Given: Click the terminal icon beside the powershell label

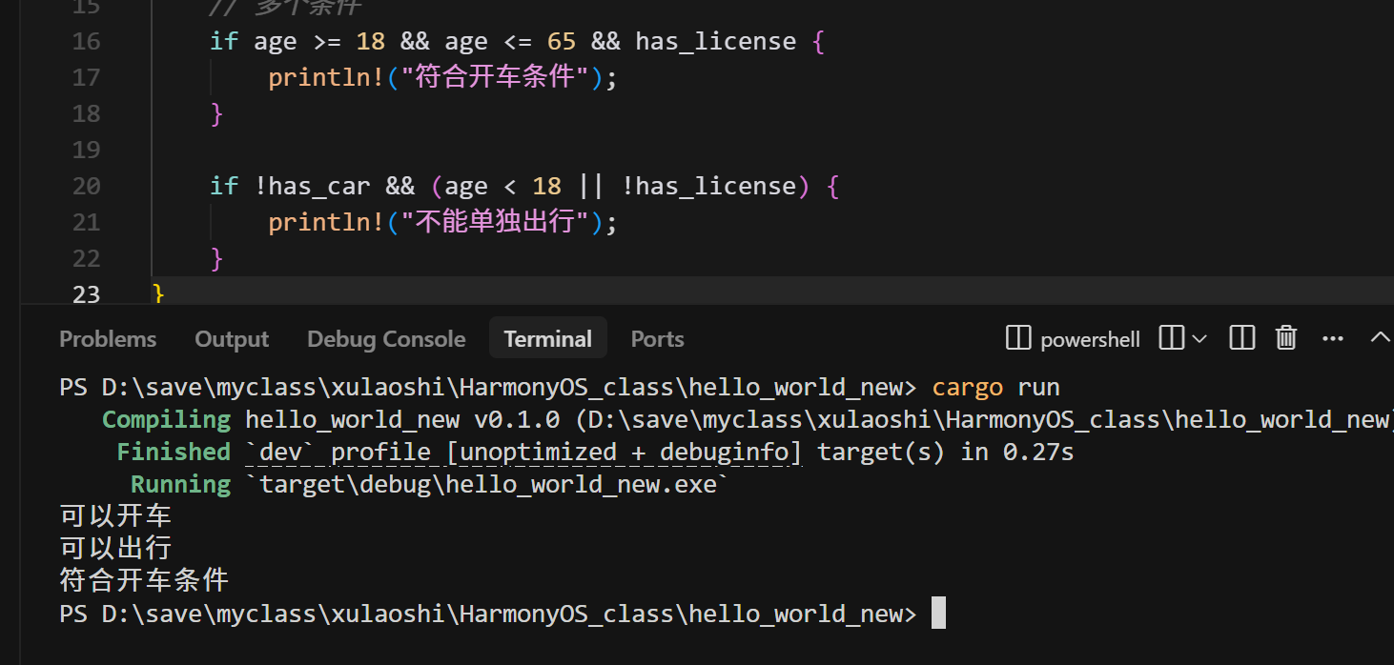Looking at the screenshot, I should pyautogui.click(x=1018, y=338).
